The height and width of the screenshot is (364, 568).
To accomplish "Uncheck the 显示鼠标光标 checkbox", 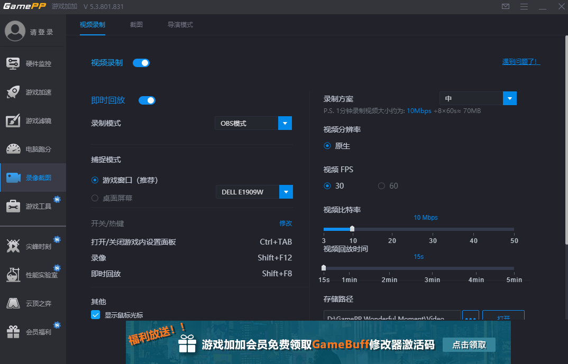I will point(96,315).
